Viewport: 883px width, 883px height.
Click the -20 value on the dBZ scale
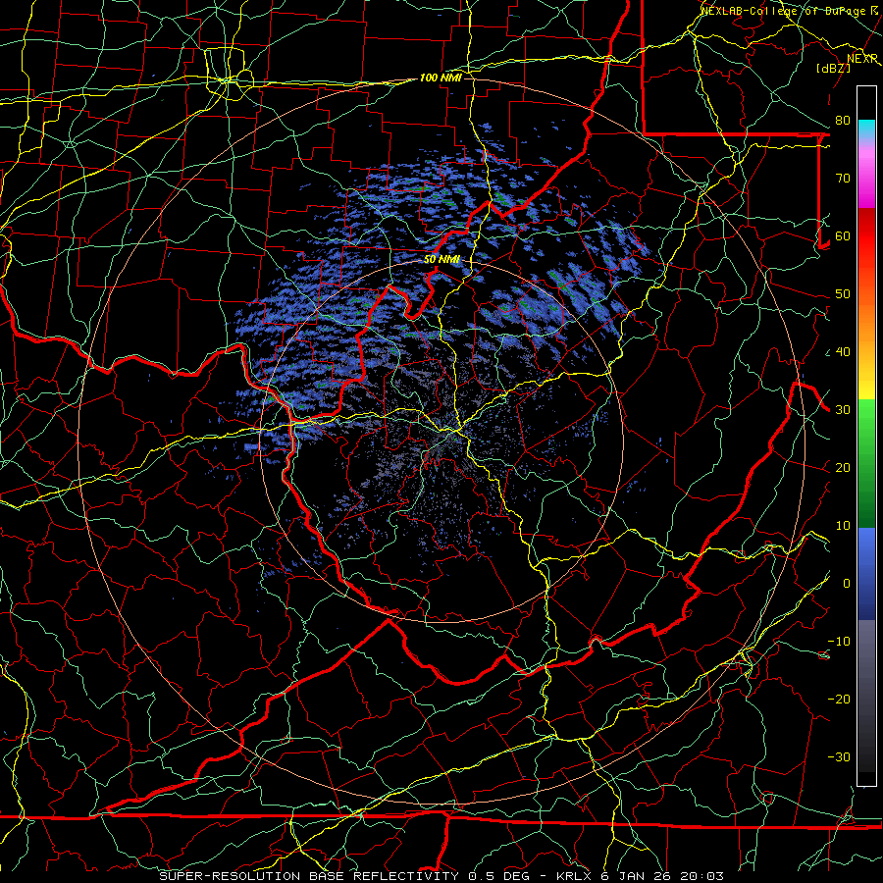(x=839, y=699)
